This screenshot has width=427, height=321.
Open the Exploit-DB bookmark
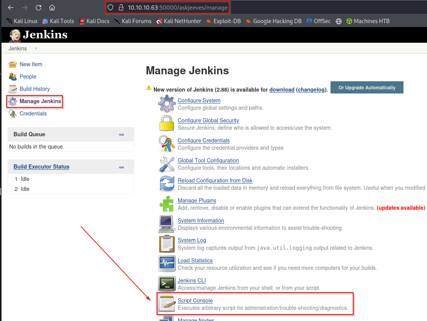(x=223, y=21)
